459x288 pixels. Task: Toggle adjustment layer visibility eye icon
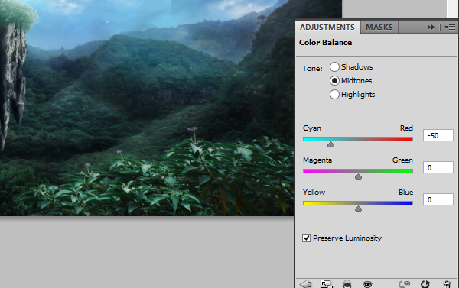click(367, 284)
